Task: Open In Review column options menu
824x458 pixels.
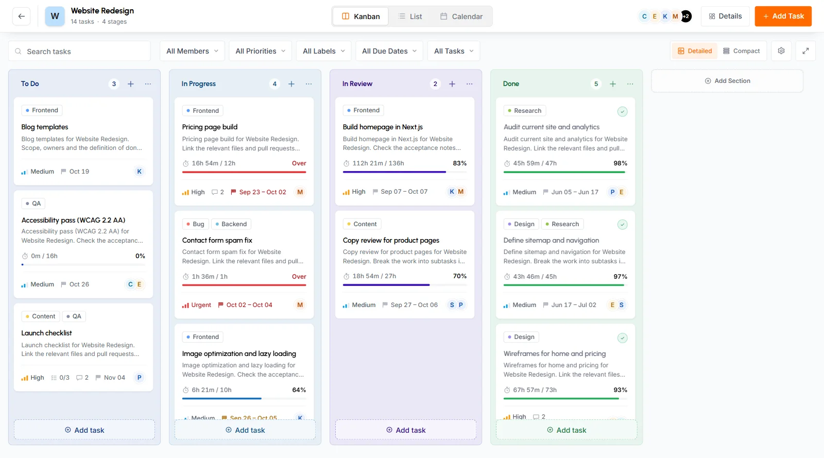Action: click(470, 84)
